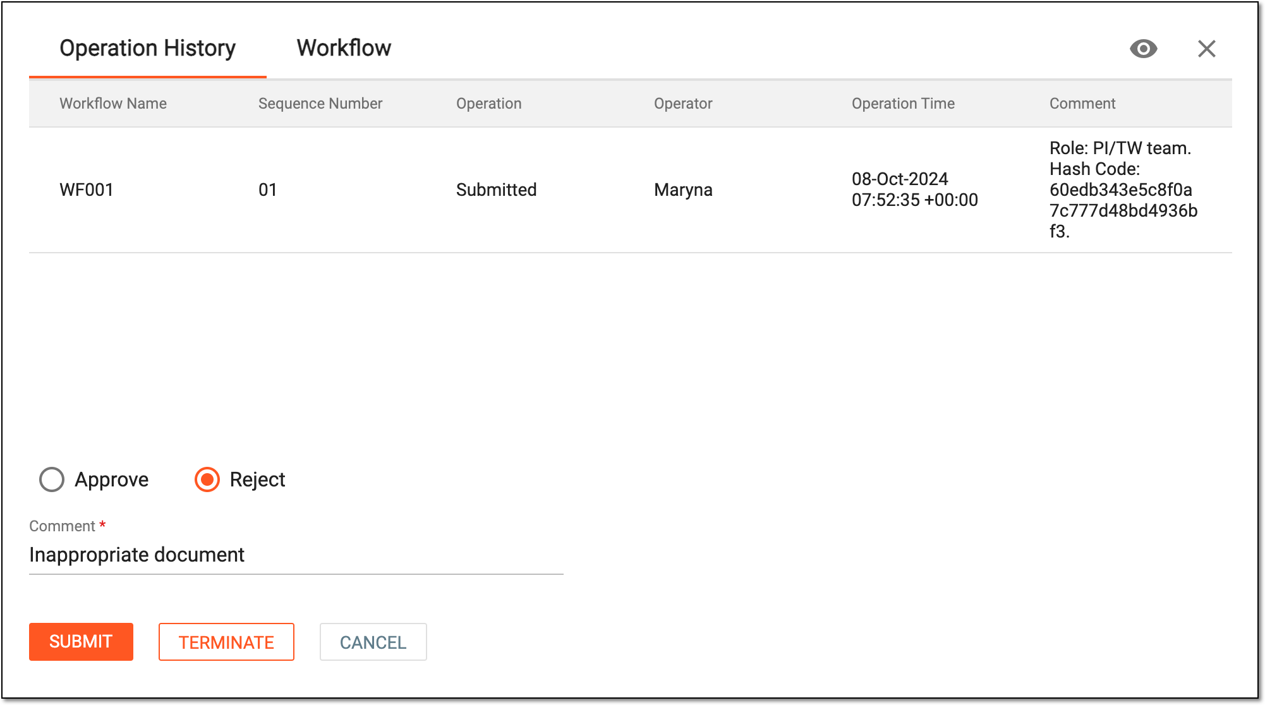Click the eye preview icon
The width and height of the screenshot is (1265, 705).
pos(1143,49)
